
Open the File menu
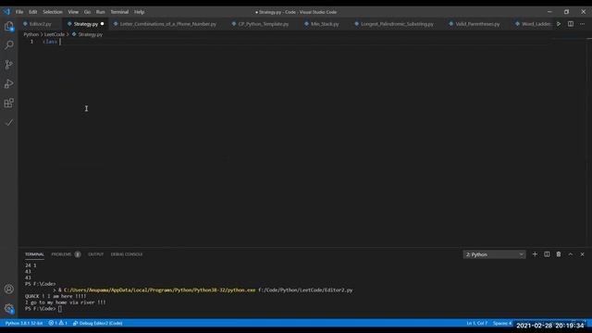pyautogui.click(x=19, y=12)
